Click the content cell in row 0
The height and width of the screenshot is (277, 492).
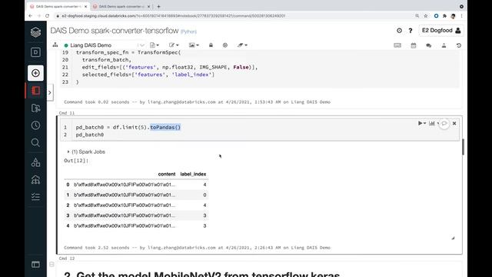click(x=125, y=185)
